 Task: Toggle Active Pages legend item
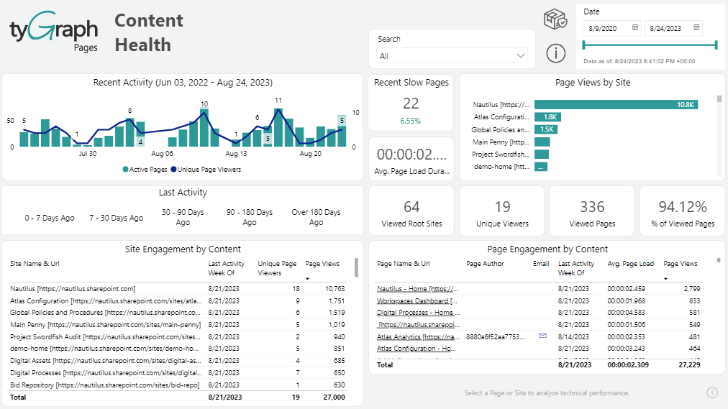145,169
